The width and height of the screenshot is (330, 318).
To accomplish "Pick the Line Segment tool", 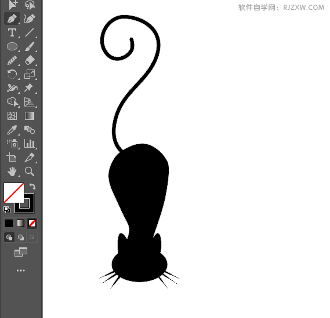I will coord(30,32).
